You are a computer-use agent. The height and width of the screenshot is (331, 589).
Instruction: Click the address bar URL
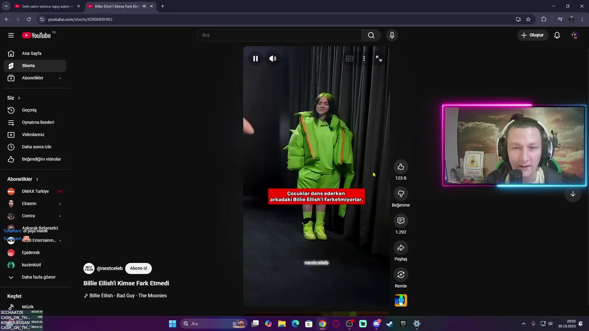[80, 19]
